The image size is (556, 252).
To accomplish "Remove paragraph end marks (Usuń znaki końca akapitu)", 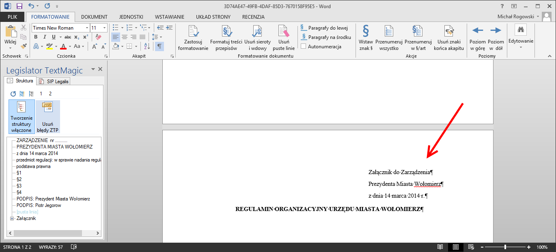I will point(448,38).
